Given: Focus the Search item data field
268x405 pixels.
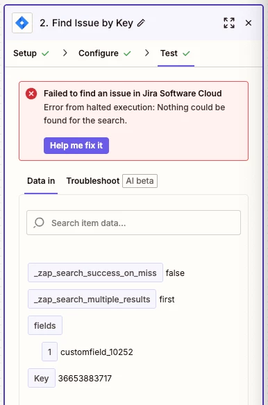Looking at the screenshot, I should [133, 223].
